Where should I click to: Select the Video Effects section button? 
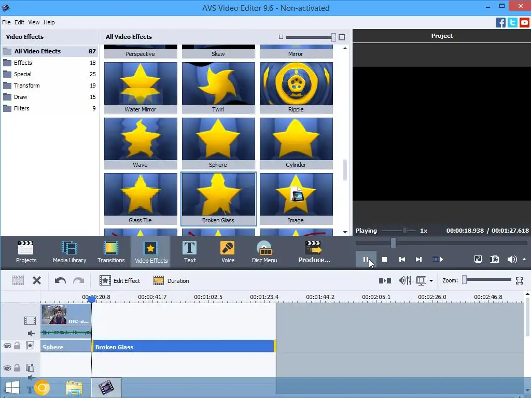pos(151,252)
